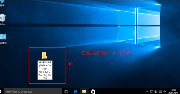Image resolution: width=180 pixels, height=94 pixels.
Task: Select the 回收站 label text
Action: pyautogui.click(x=3, y=24)
